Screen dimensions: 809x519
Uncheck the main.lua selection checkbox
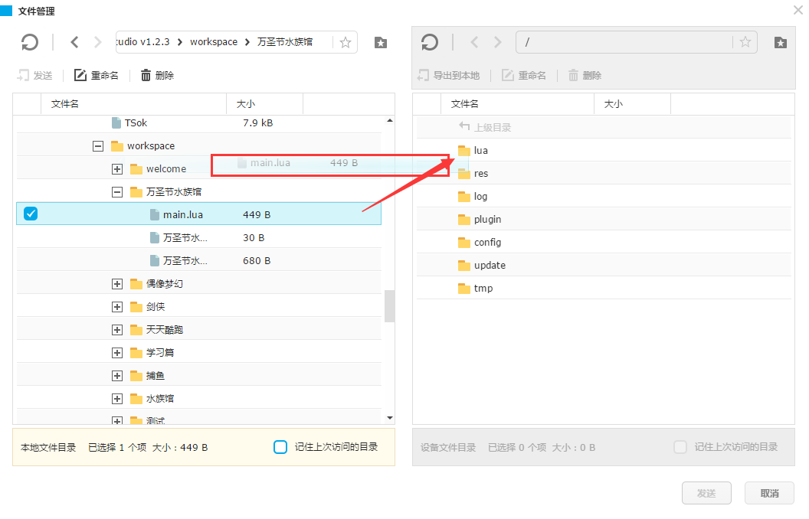[x=31, y=214]
